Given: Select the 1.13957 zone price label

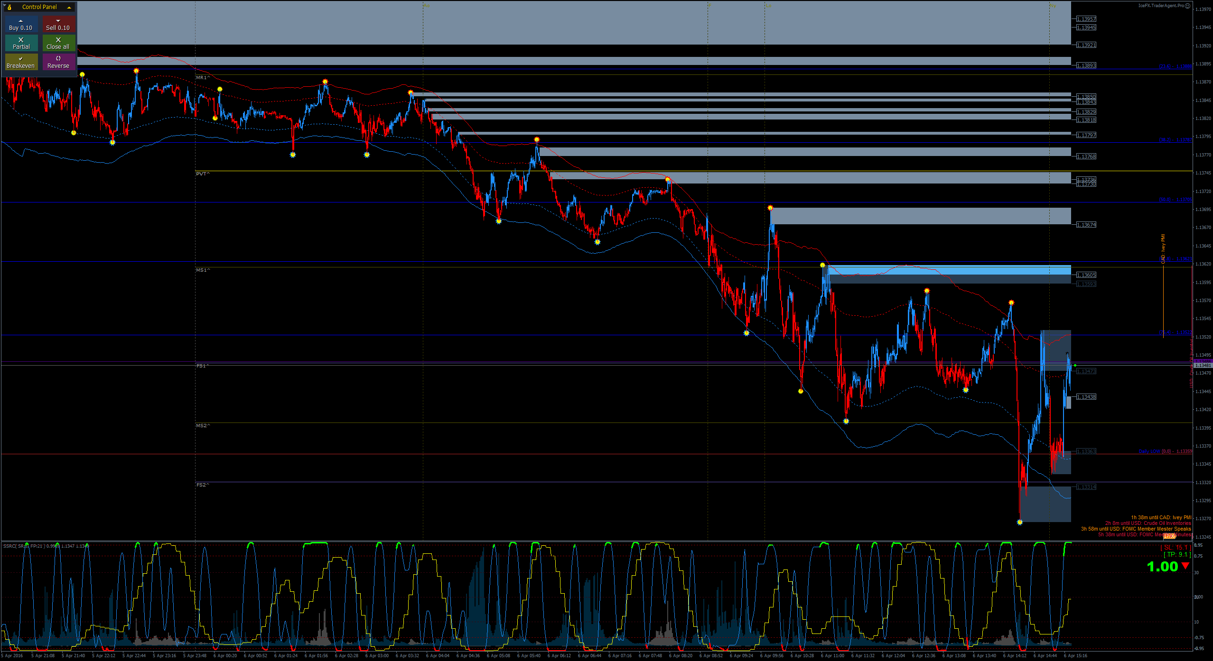Looking at the screenshot, I should click(1086, 19).
